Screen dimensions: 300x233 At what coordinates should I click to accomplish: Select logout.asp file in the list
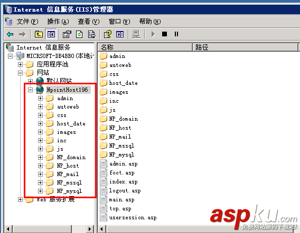pos(125,191)
